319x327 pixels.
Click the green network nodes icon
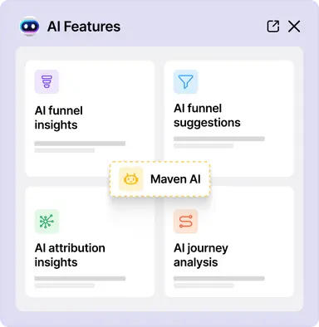[47, 222]
